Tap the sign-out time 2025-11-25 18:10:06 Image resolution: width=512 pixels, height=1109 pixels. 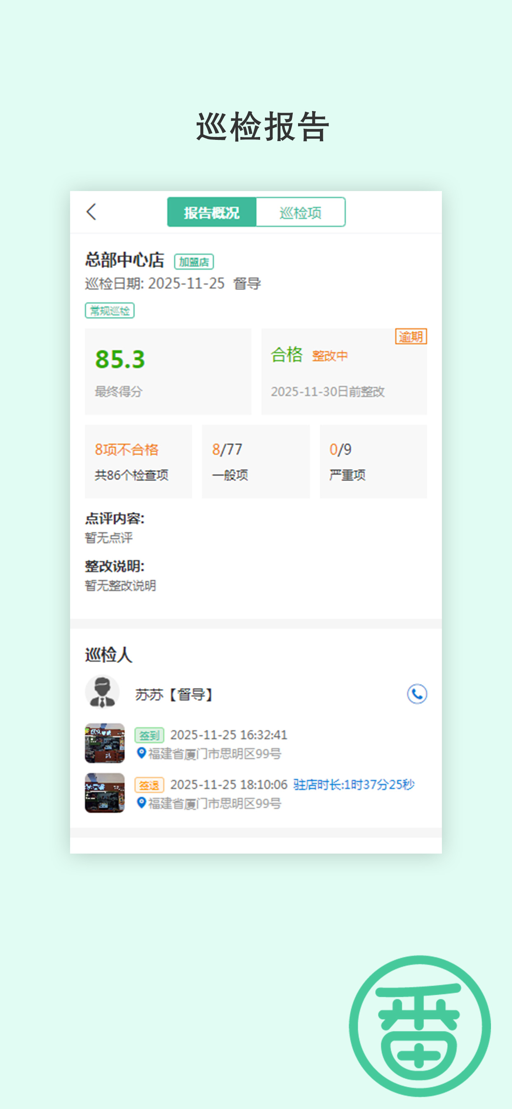pos(229,784)
